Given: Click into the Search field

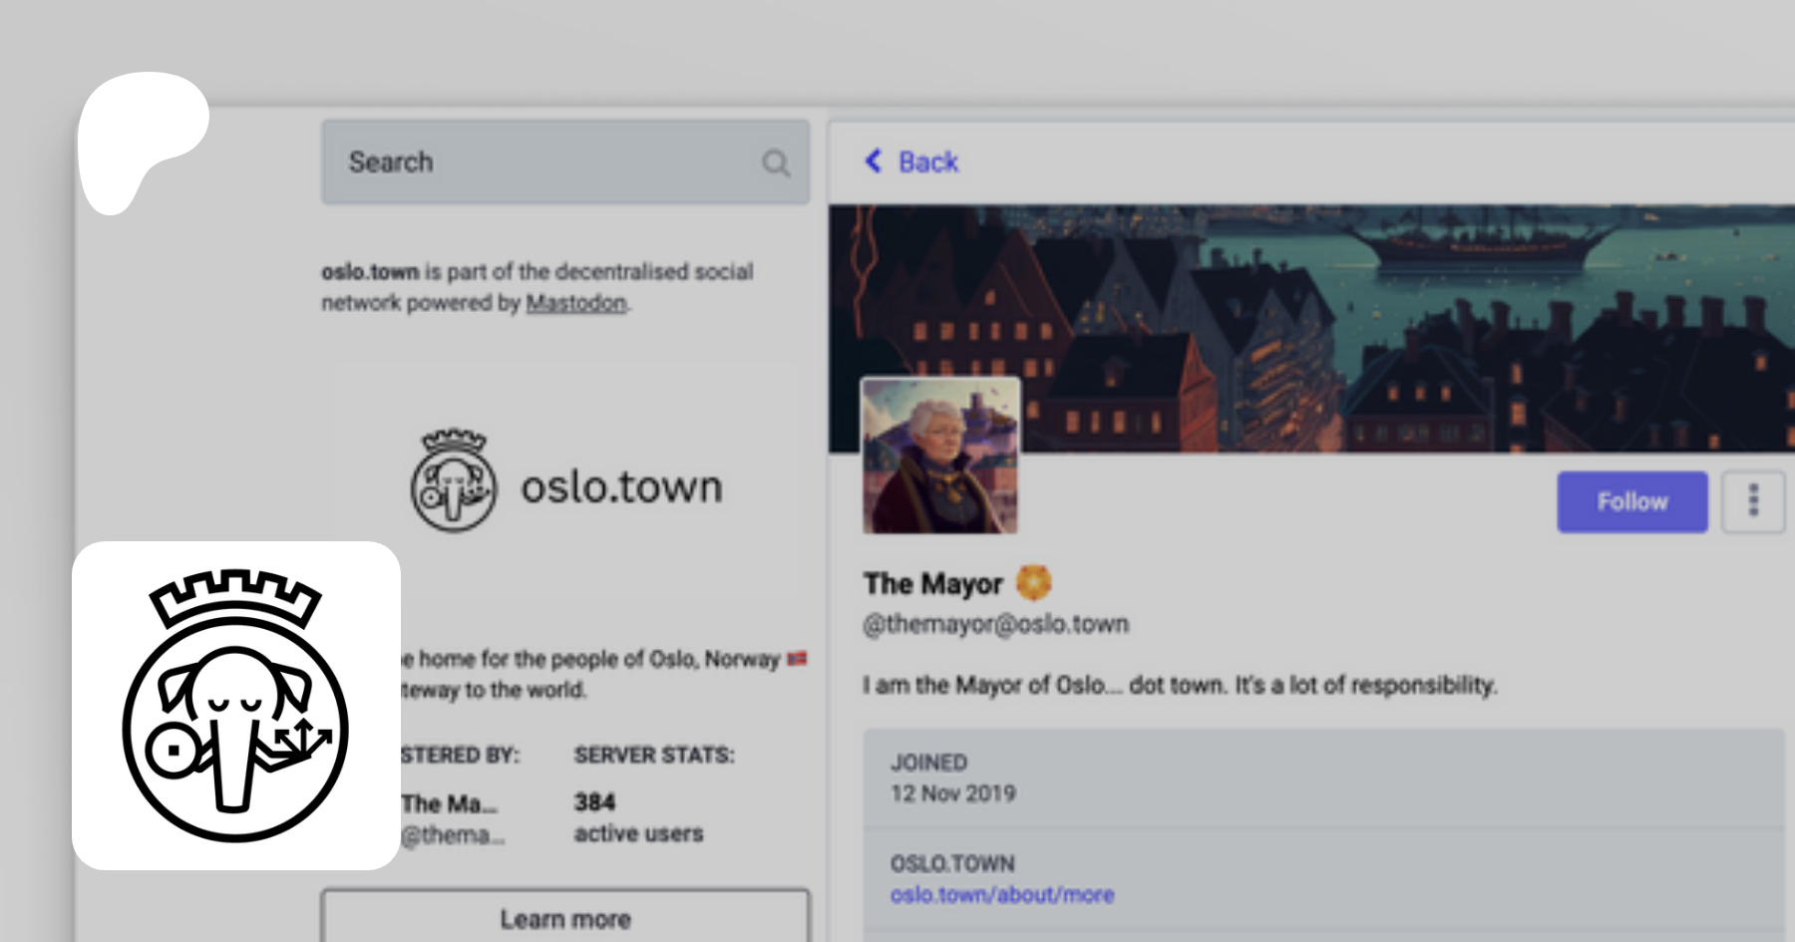Looking at the screenshot, I should 538,162.
